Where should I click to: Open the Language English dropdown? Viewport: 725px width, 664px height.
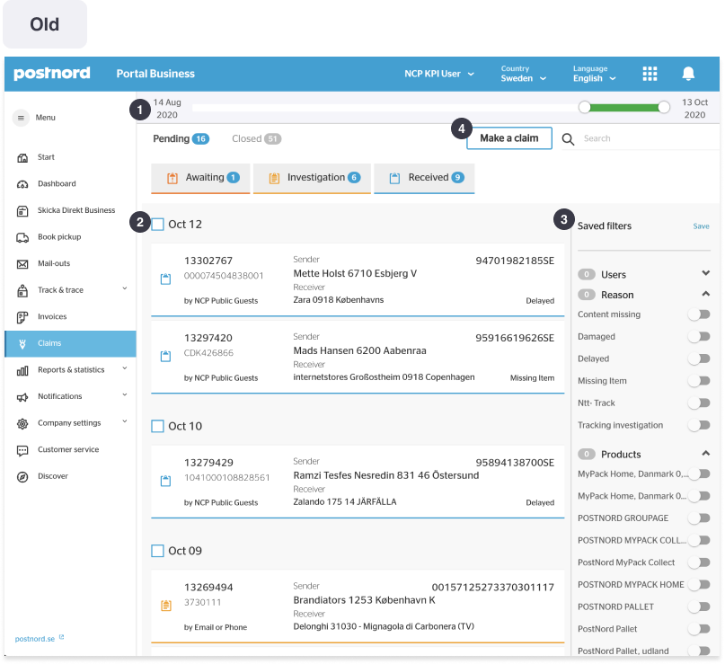pos(595,74)
